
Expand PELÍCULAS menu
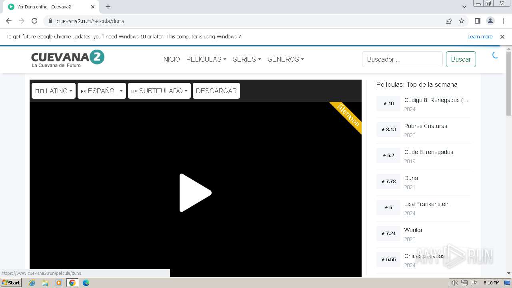click(206, 59)
